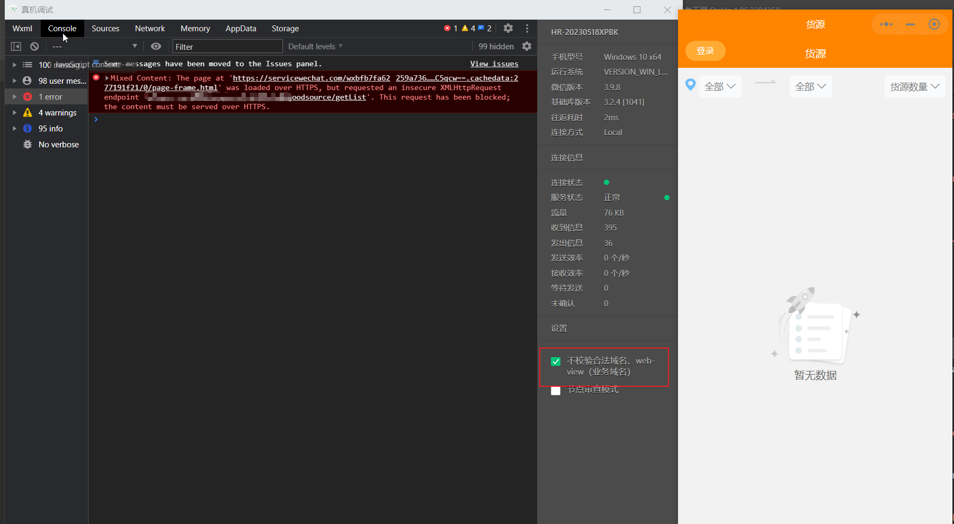954x524 pixels.
Task: Toggle the live expression eye icon
Action: click(x=156, y=46)
